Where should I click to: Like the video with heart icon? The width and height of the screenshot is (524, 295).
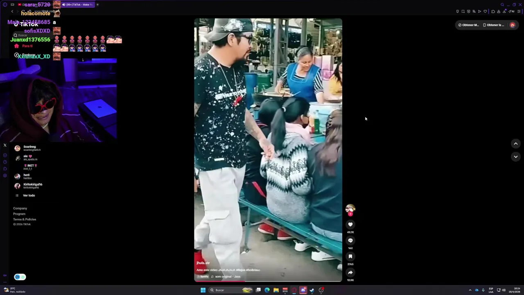tap(350, 225)
